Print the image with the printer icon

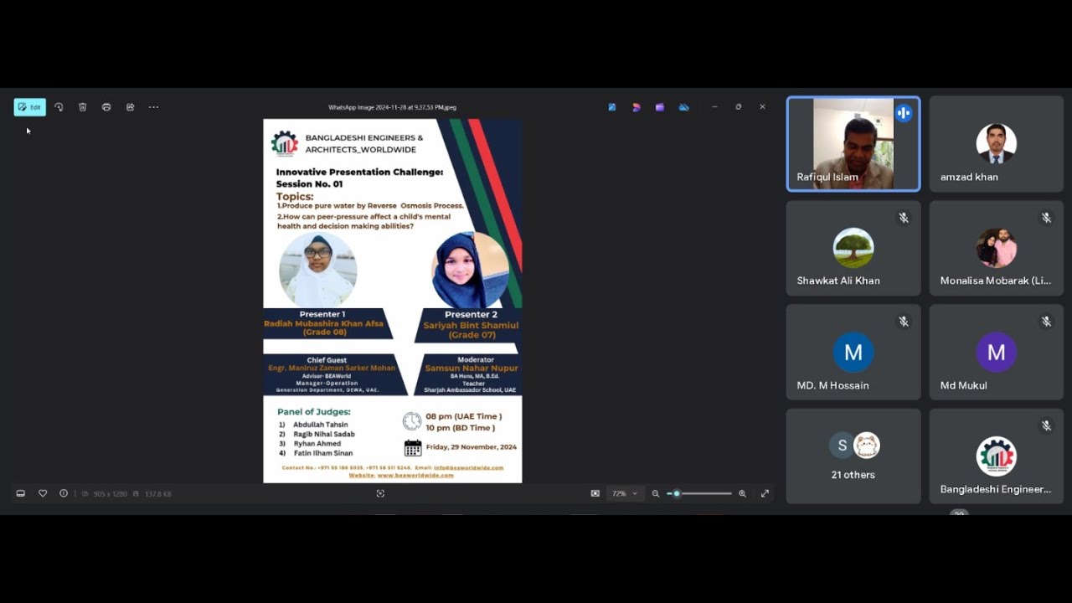pos(106,107)
